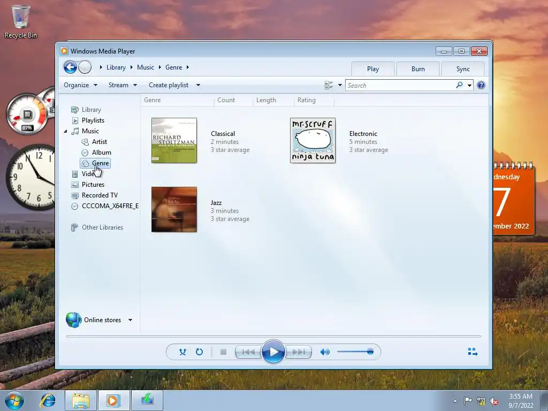
Task: Toggle shuffle in the playback bar
Action: [x=182, y=352]
